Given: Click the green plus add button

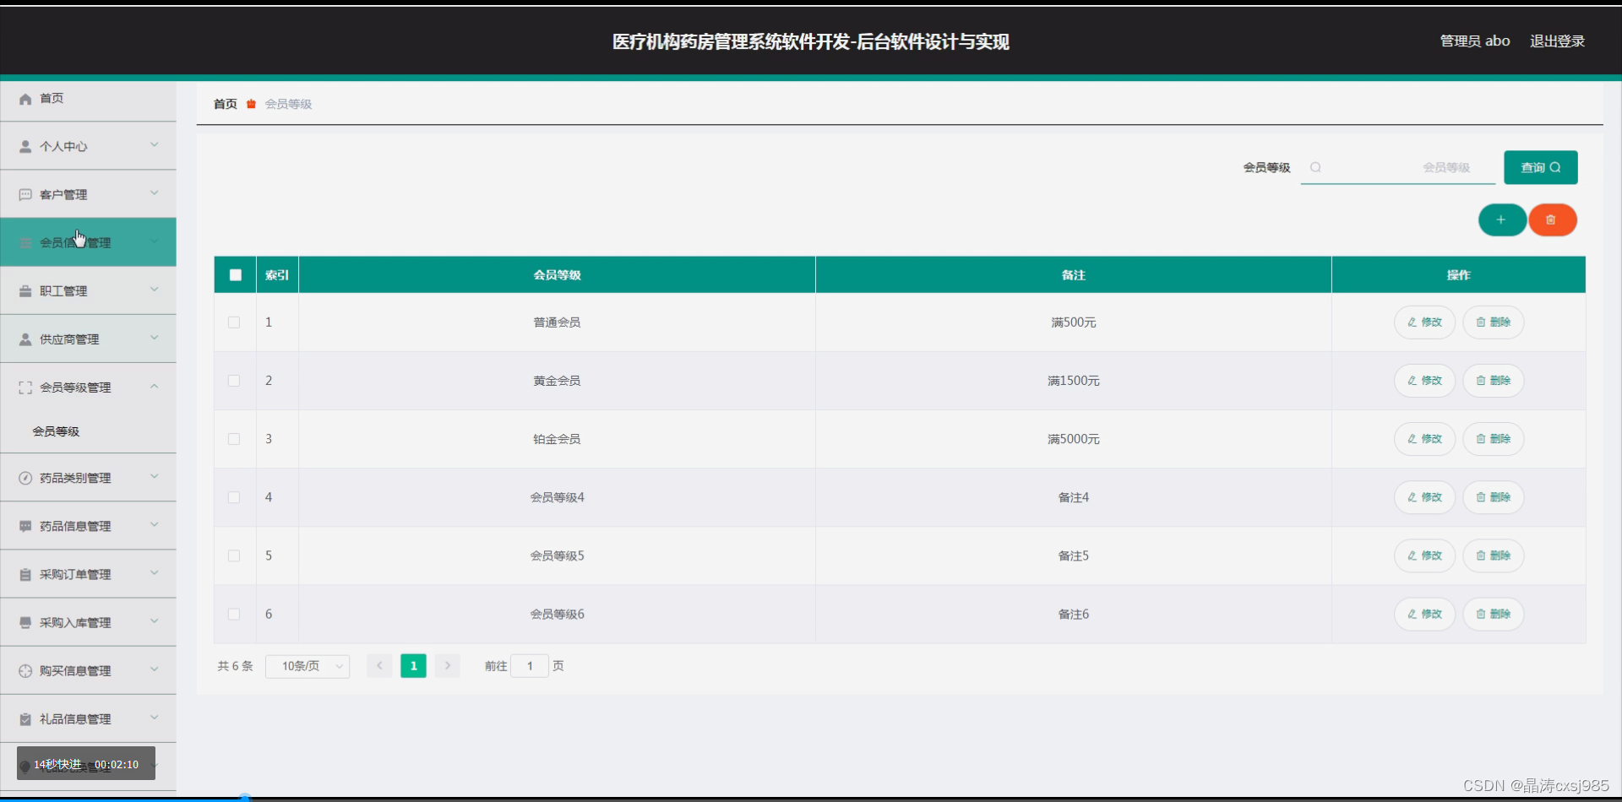Looking at the screenshot, I should [1501, 220].
